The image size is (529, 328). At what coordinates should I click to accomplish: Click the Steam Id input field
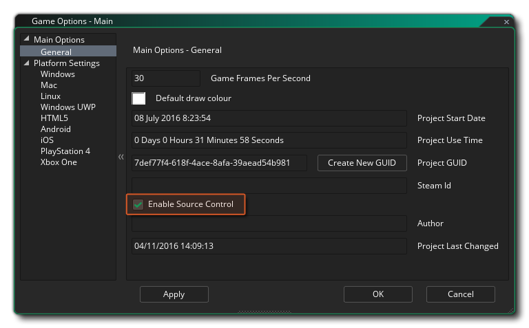tap(269, 186)
